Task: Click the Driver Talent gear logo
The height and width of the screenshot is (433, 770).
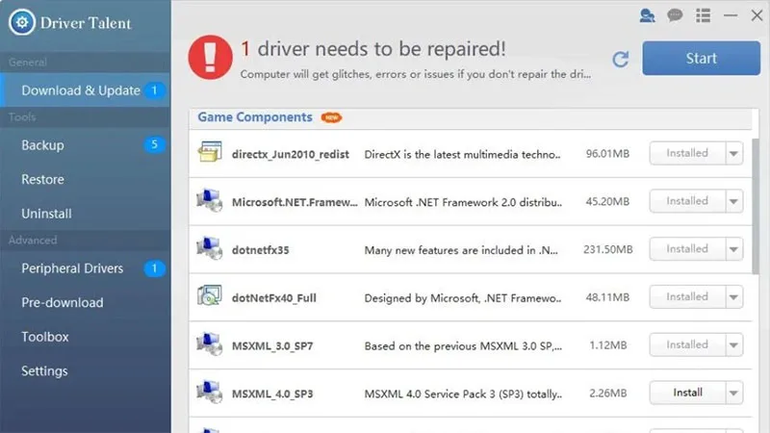Action: [22, 22]
